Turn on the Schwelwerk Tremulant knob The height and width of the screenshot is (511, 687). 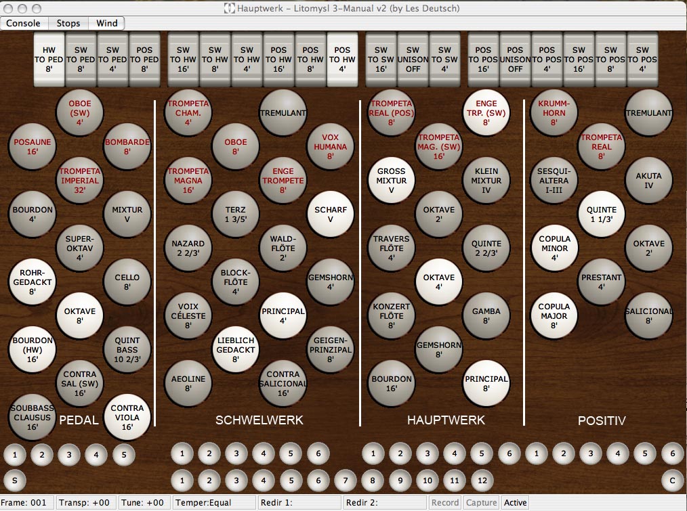point(283,113)
